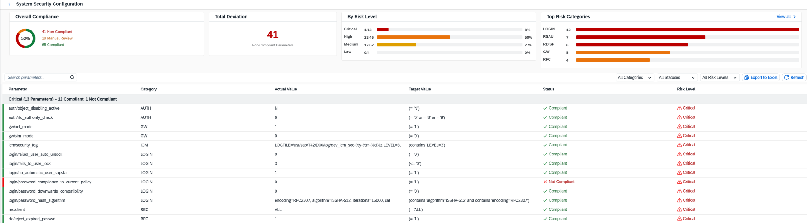807x223 pixels.
Task: Click the LOGIN category red bar
Action: coord(687,30)
